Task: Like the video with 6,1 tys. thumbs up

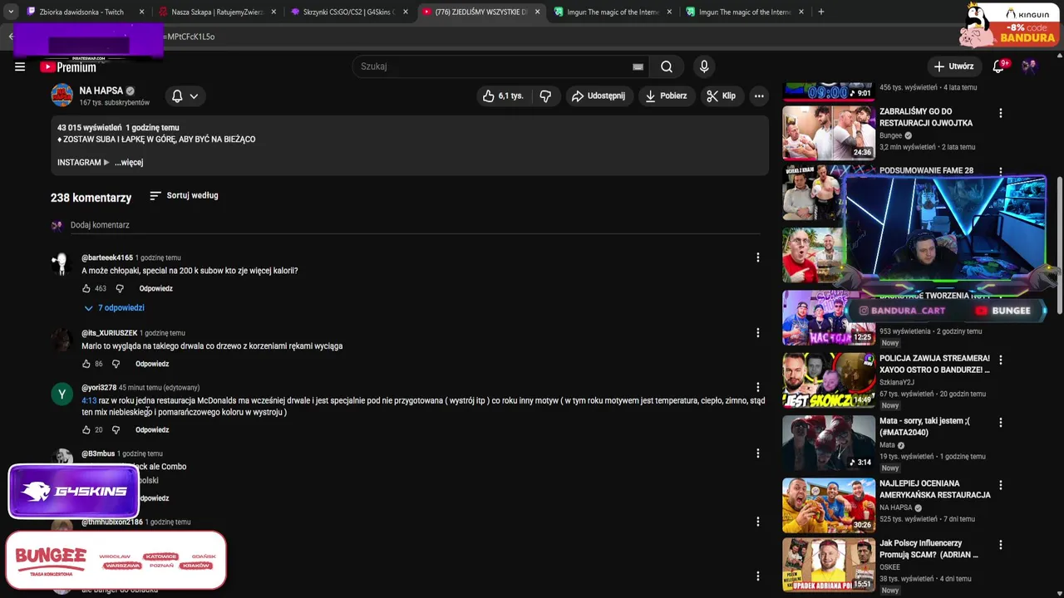Action: [x=503, y=96]
